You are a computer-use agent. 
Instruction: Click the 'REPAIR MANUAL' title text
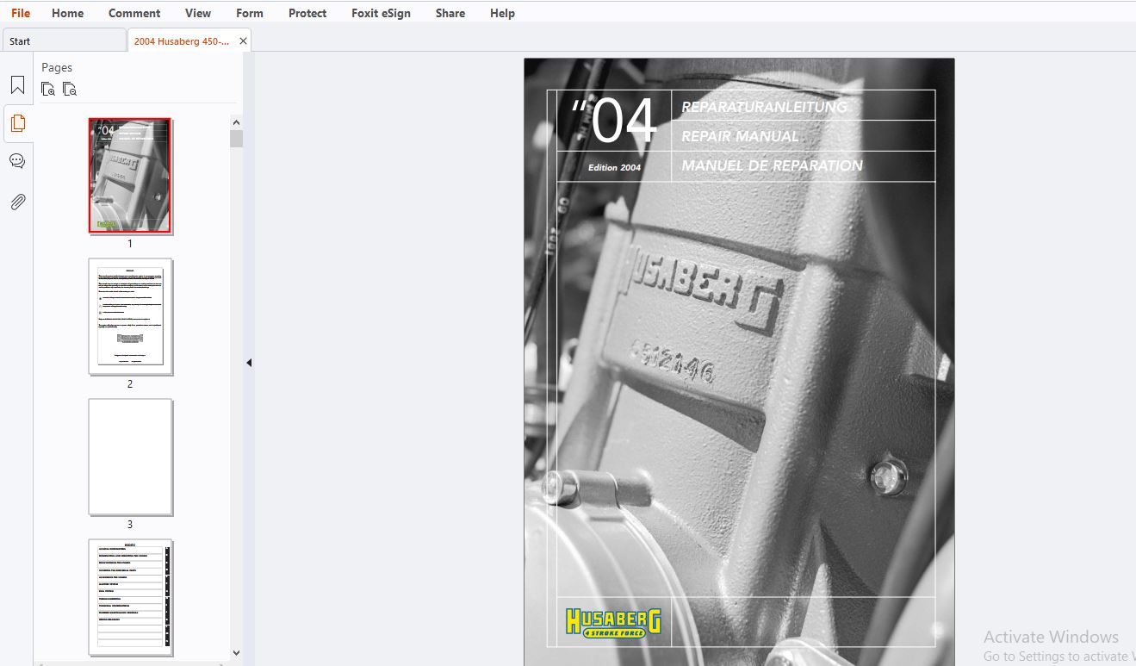point(741,136)
